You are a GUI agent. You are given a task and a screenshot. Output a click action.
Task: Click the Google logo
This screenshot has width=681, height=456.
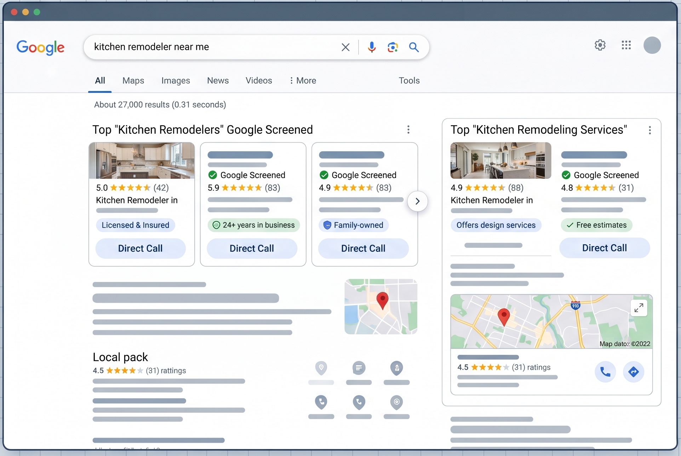point(40,47)
